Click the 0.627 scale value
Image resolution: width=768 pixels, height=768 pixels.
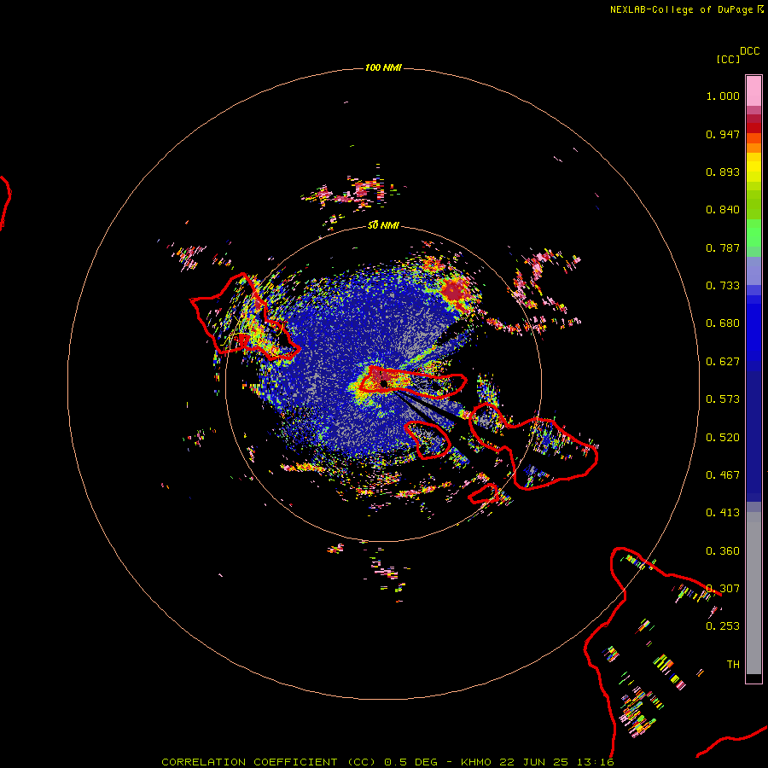(723, 362)
